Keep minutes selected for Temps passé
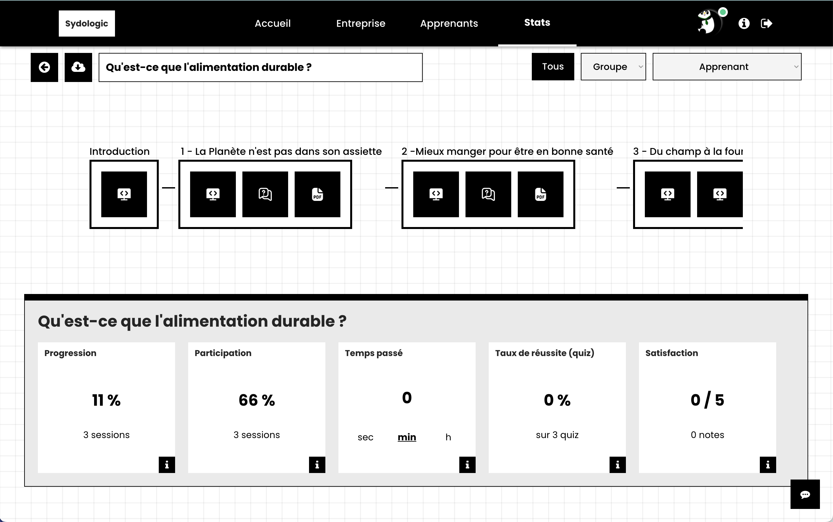The width and height of the screenshot is (833, 522). pyautogui.click(x=406, y=437)
